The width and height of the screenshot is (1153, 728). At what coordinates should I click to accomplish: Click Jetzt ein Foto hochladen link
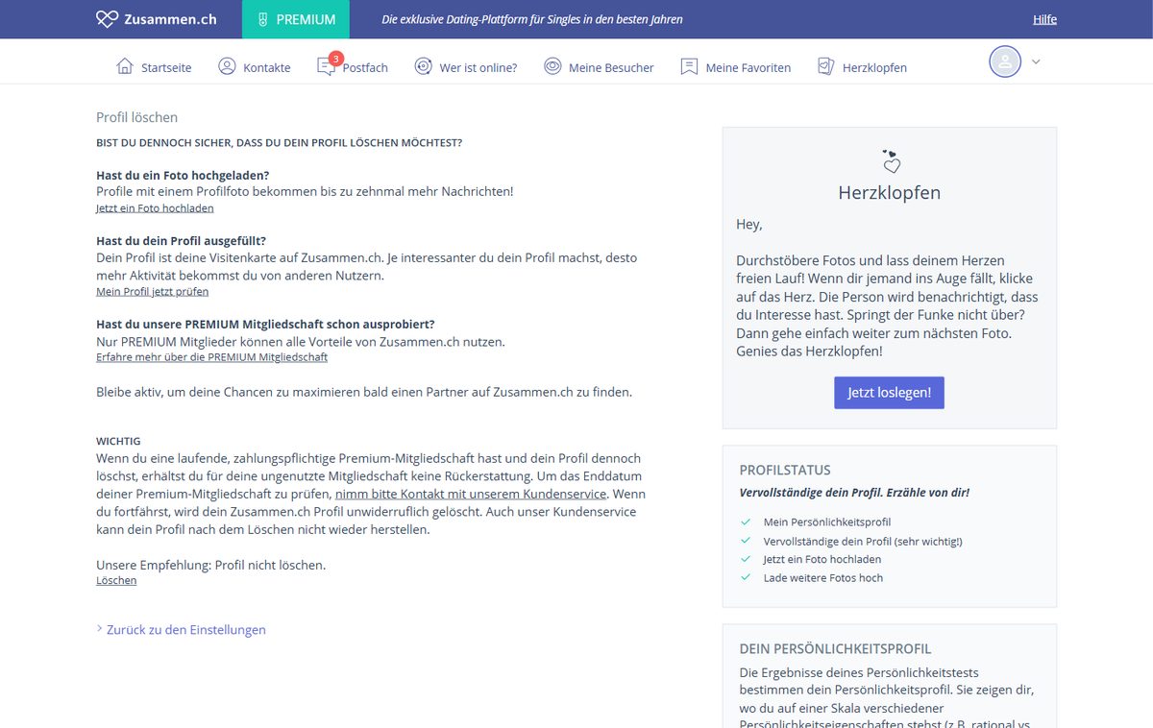coord(155,207)
